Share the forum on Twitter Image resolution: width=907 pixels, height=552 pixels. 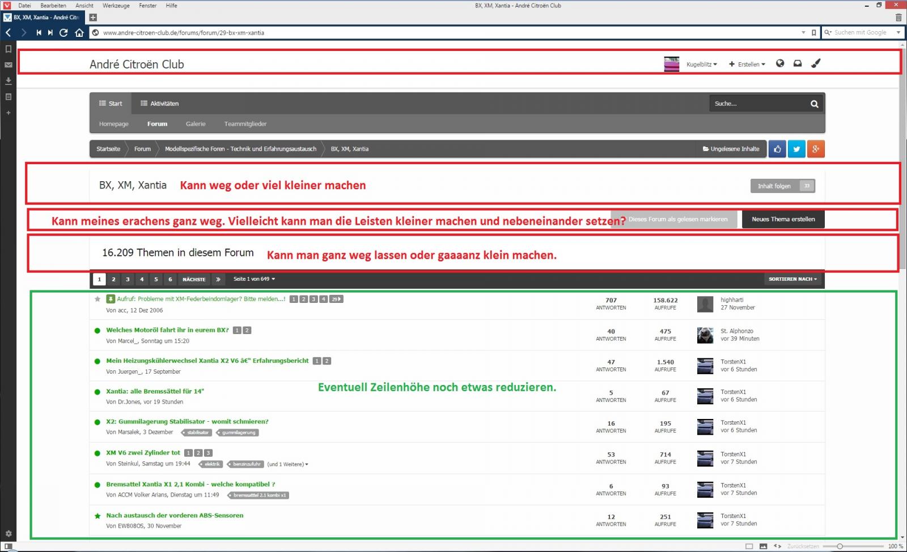tap(796, 149)
